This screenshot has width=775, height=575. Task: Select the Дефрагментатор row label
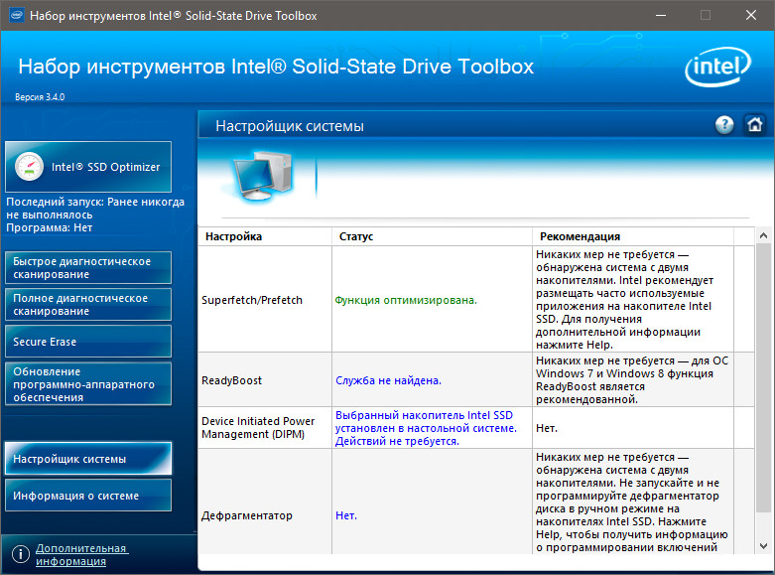247,515
